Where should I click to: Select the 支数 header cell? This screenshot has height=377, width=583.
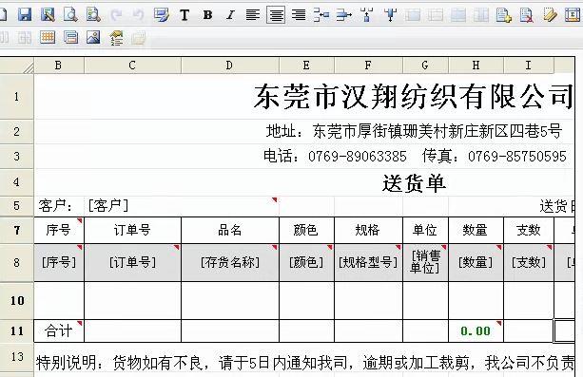529,231
